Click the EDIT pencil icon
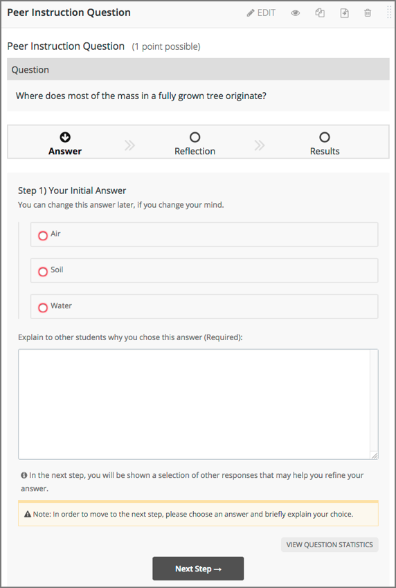The height and width of the screenshot is (588, 396). pyautogui.click(x=250, y=13)
